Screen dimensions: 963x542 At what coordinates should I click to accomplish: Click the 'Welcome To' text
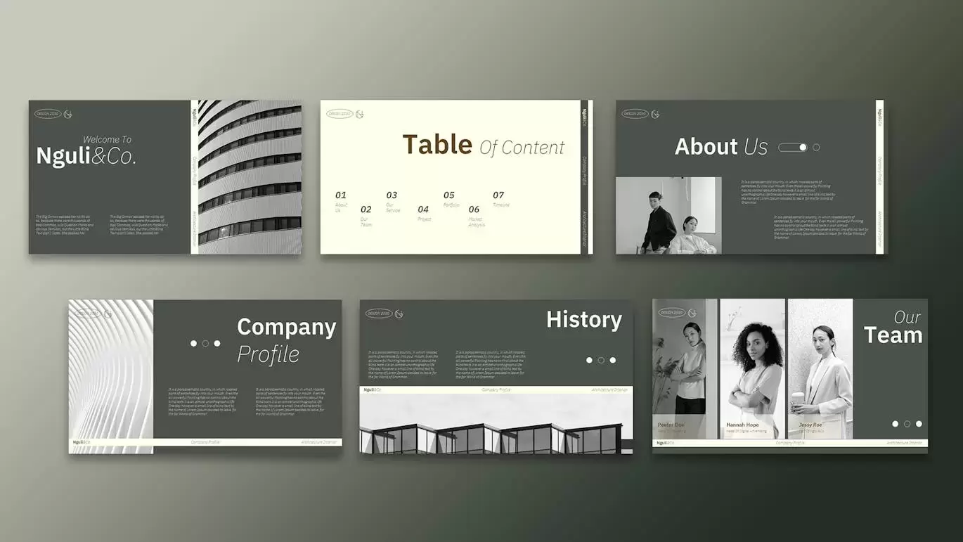tap(108, 139)
